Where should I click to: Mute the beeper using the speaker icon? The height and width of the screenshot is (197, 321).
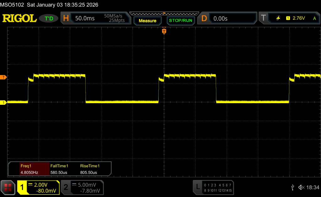[301, 187]
